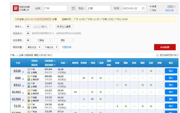Click the 硬卧 column header

(126, 63)
